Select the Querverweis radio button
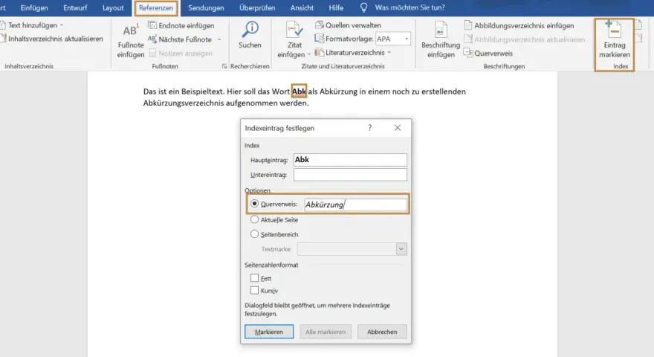654x357 pixels. coord(254,204)
